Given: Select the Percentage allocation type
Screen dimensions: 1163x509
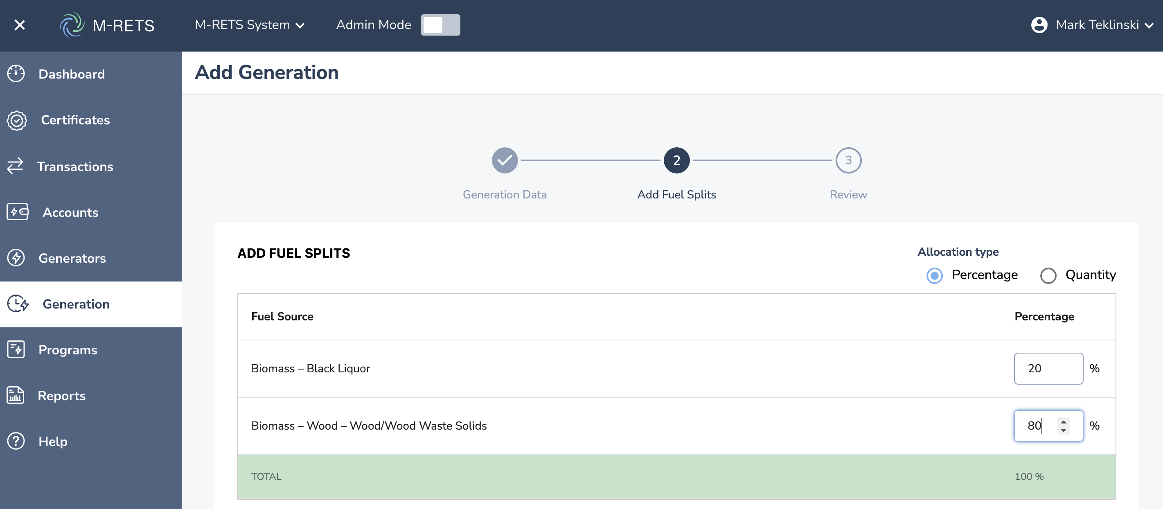Looking at the screenshot, I should [x=934, y=275].
